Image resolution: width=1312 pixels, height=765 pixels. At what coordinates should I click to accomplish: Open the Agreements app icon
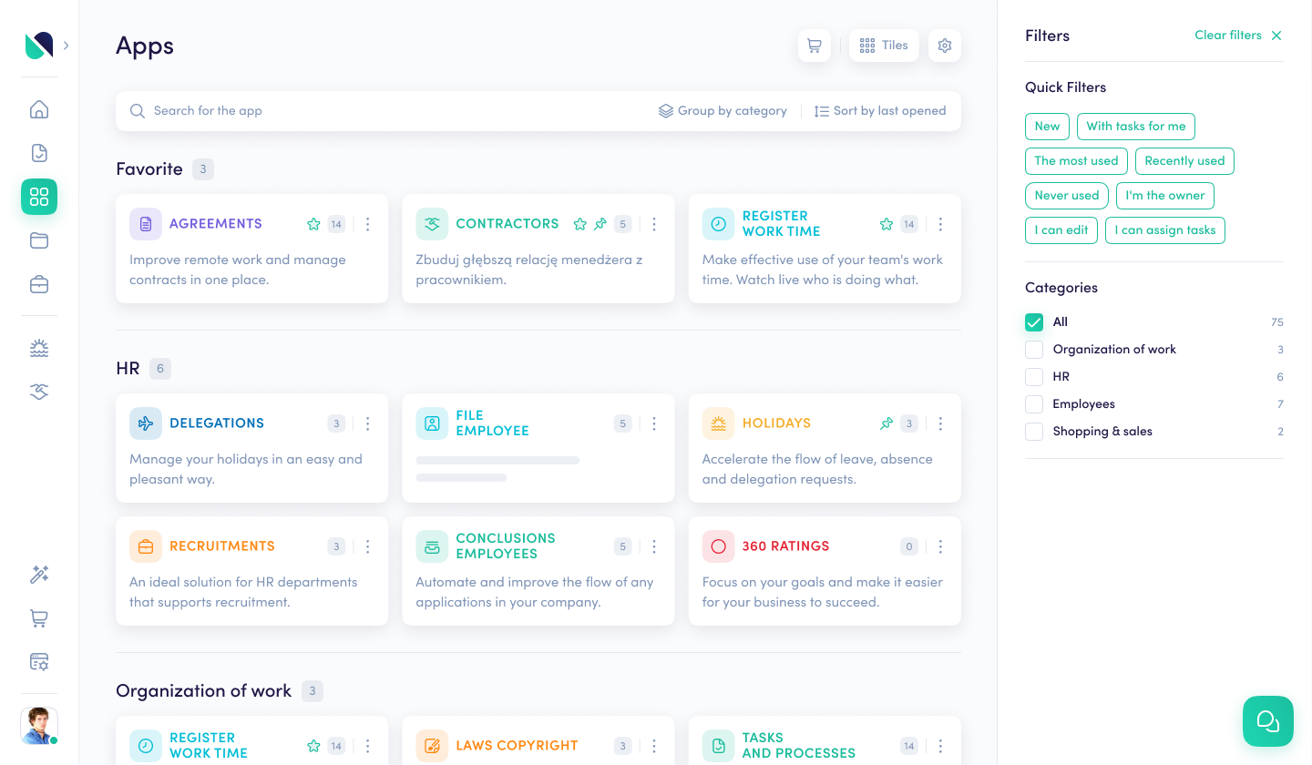146,224
